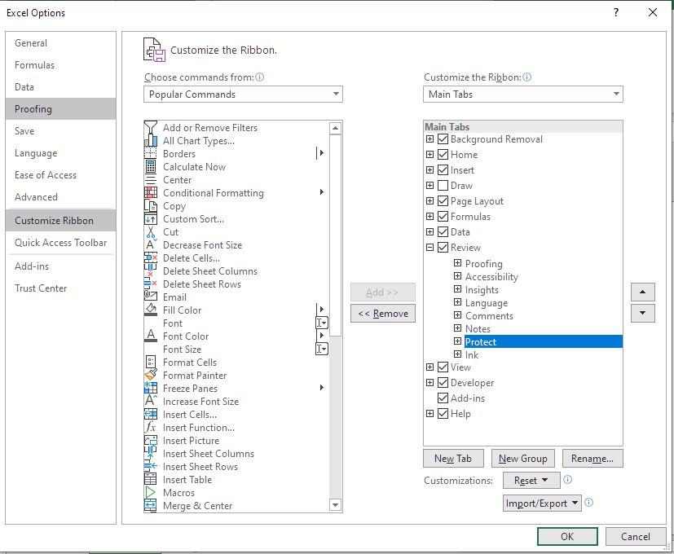Click the New Group button
Screen dimensions: 674x554
pyautogui.click(x=522, y=458)
